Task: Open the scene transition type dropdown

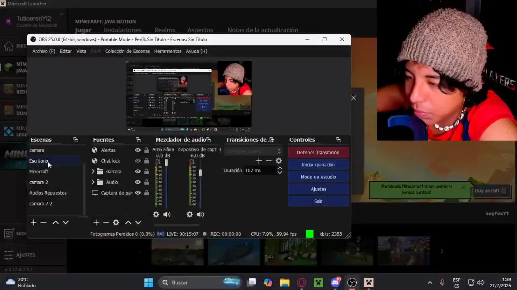Action: click(x=254, y=151)
